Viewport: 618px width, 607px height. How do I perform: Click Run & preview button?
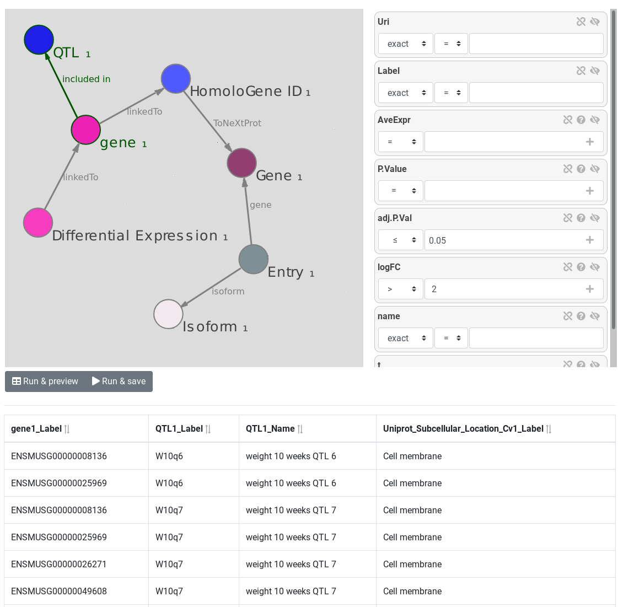[45, 381]
